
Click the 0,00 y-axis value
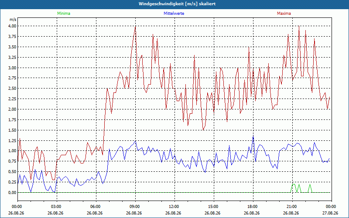[x=12, y=193]
